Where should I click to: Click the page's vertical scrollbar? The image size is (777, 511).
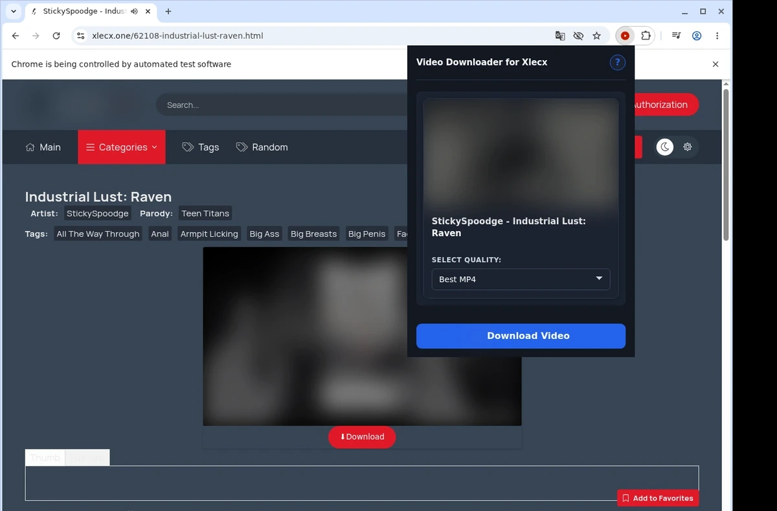click(726, 165)
